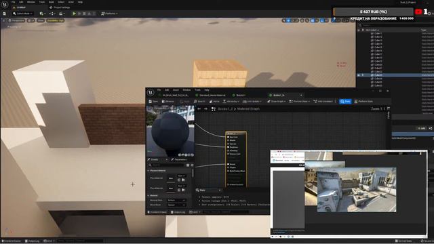Click the Home icon in Material Editor toolbar
The image size is (434, 244).
pyautogui.click(x=214, y=102)
